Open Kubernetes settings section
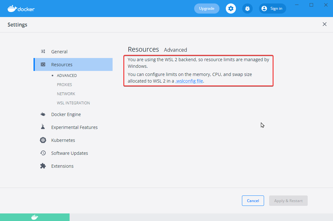The width and height of the screenshot is (333, 221). point(73,140)
